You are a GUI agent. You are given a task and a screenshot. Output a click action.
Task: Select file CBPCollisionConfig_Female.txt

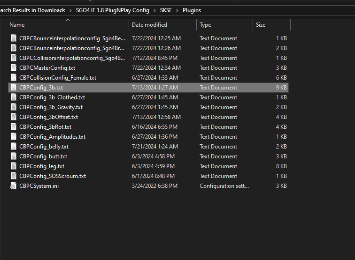click(x=58, y=78)
